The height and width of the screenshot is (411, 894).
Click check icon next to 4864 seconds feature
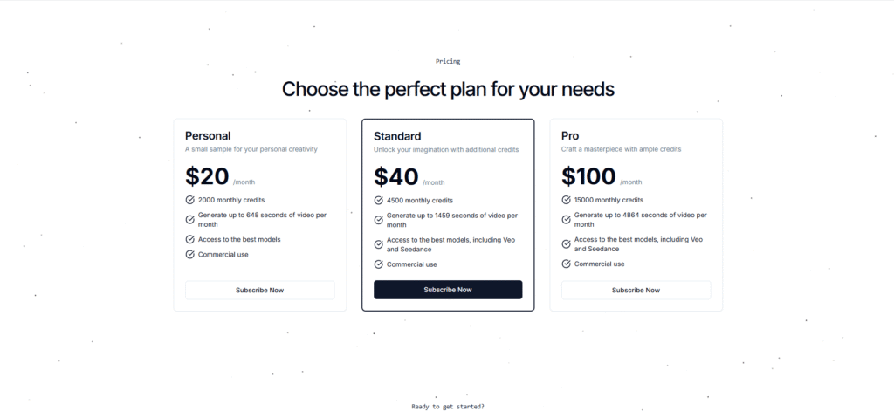[566, 219]
